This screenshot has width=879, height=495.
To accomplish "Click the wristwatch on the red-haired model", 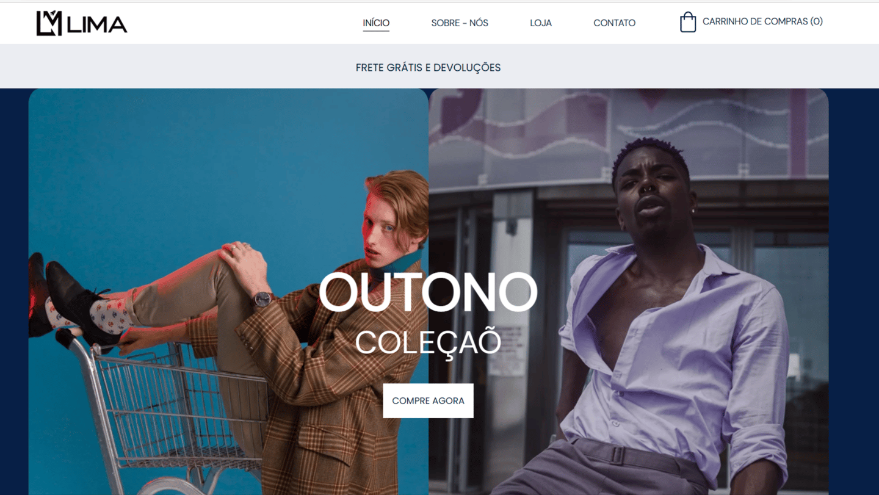I will click(x=262, y=299).
